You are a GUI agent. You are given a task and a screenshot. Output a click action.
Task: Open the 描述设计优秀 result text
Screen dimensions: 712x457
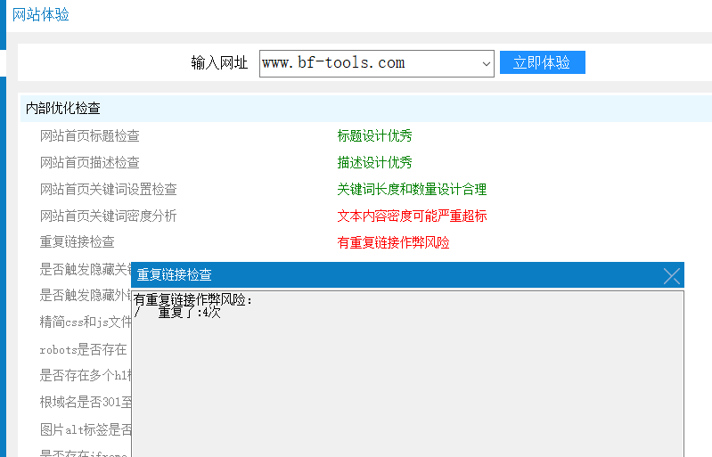(x=374, y=162)
